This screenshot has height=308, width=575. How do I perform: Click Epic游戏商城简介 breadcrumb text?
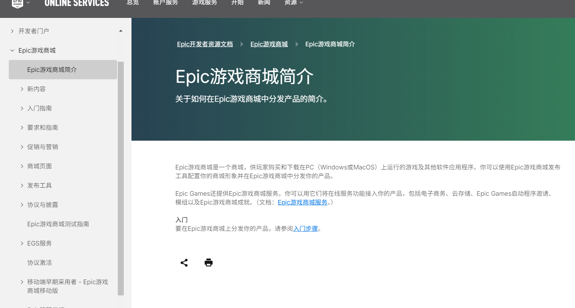330,44
